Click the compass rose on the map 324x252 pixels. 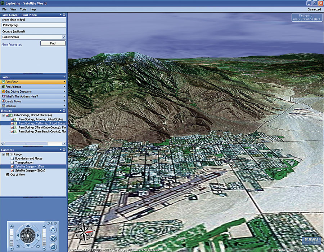84,232
